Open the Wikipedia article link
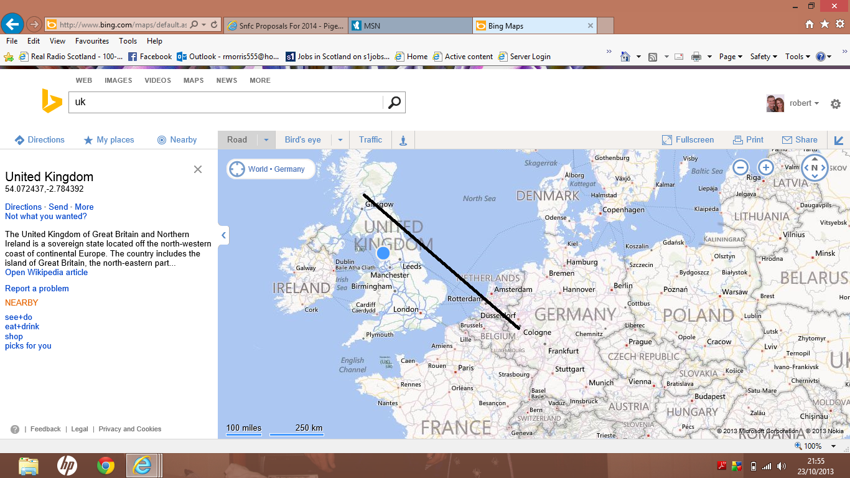 (x=47, y=273)
